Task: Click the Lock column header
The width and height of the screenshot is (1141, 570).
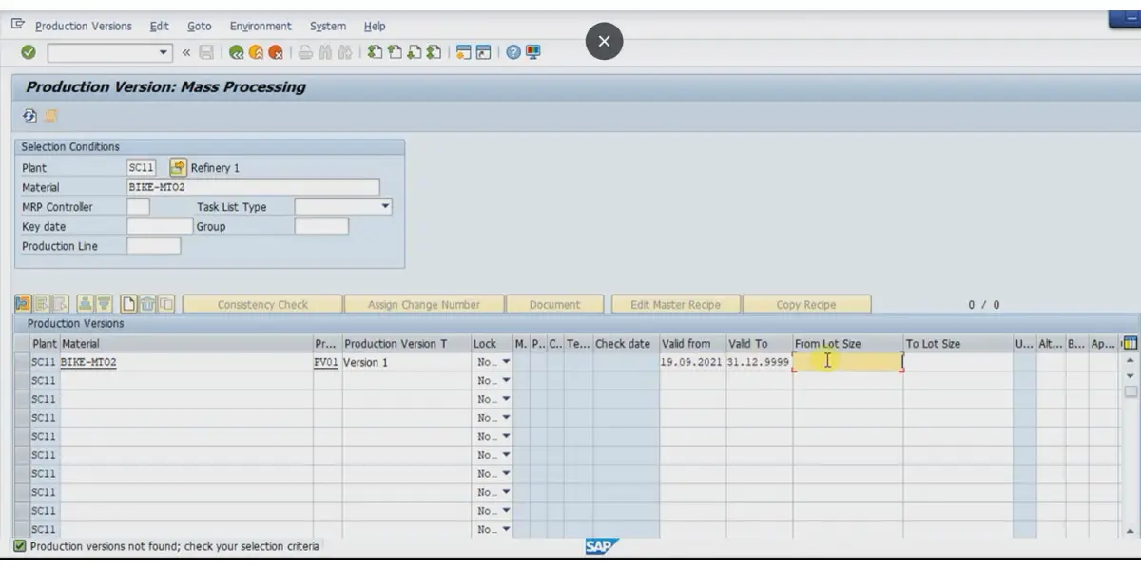Action: 492,343
